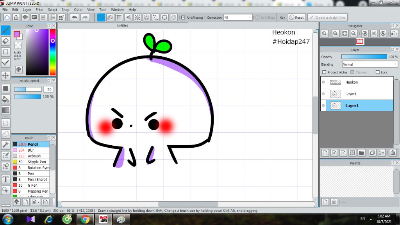This screenshot has width=400, height=225.
Task: Click the Untitled canvas tab
Action: click(123, 25)
